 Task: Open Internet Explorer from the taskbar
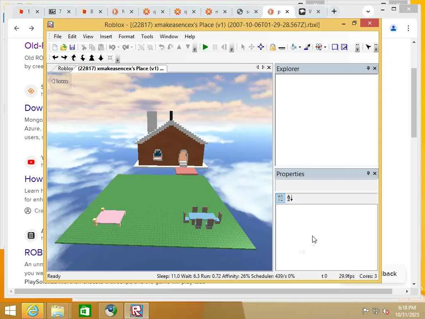32,311
